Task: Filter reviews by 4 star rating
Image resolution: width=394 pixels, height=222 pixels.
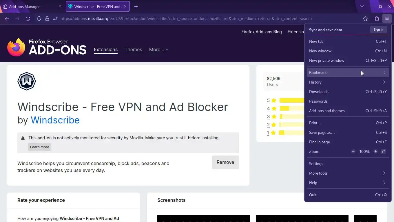Action: point(271,109)
